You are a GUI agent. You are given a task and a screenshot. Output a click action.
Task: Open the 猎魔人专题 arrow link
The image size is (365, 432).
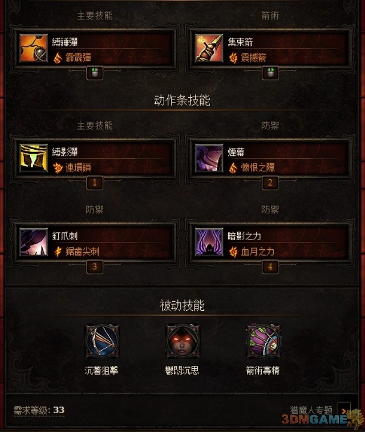344,410
